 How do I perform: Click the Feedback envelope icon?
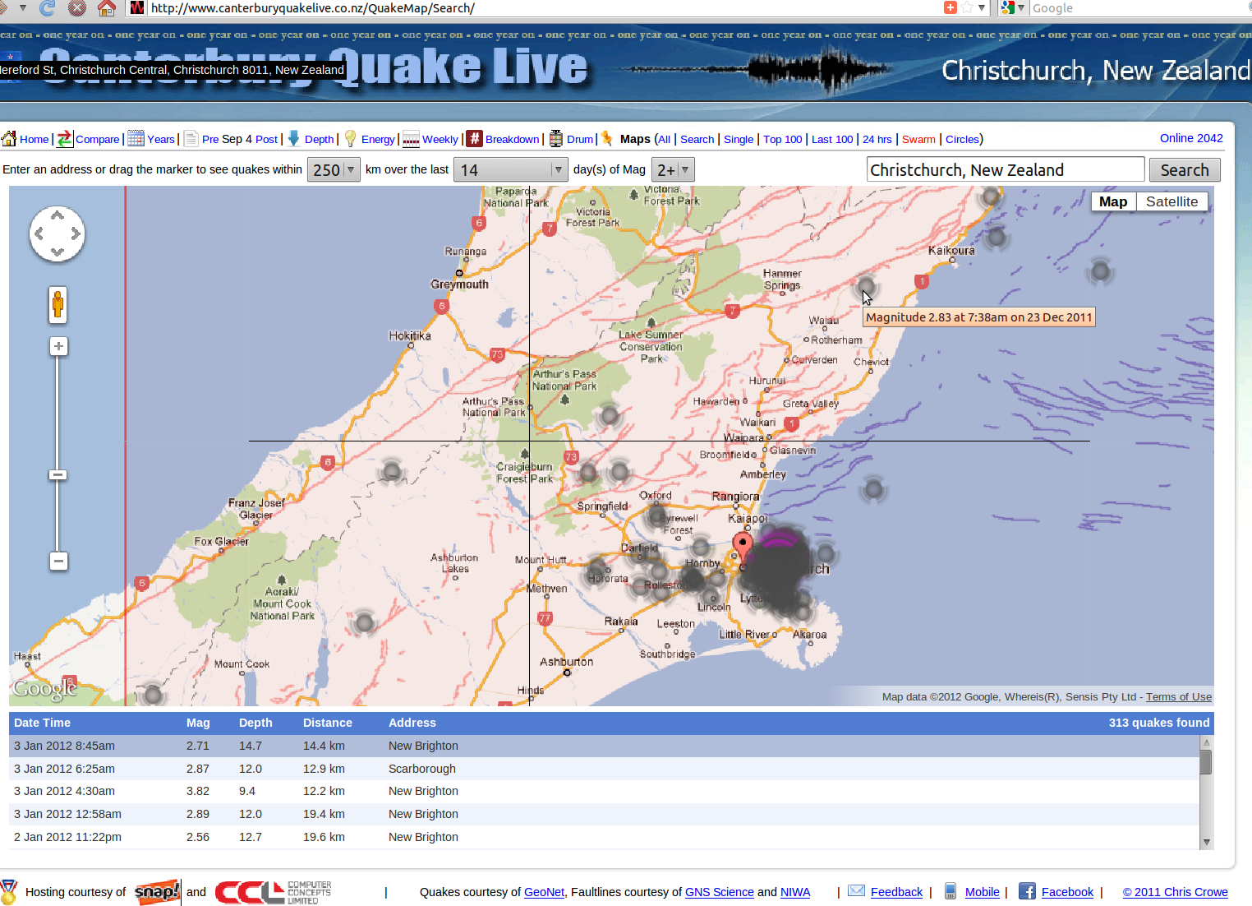(857, 890)
